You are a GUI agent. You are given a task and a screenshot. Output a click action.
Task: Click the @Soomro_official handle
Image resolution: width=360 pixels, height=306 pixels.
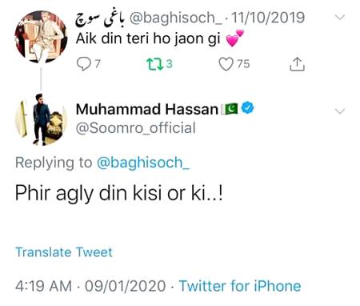136,128
